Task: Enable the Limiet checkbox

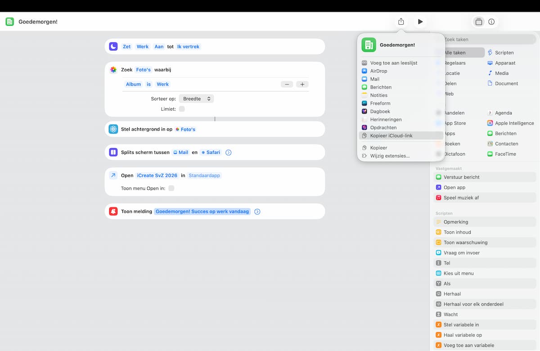Action: coord(182,109)
